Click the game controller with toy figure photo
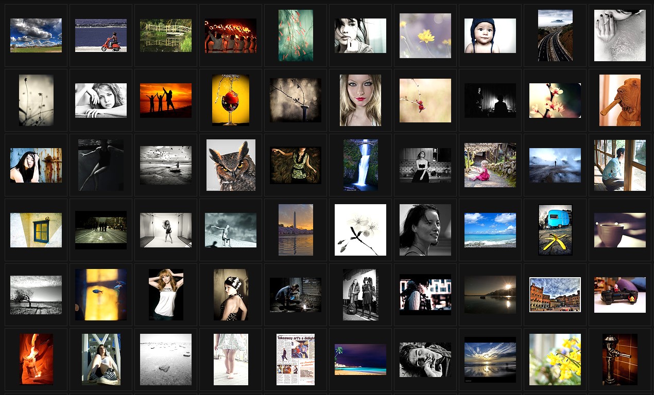The width and height of the screenshot is (654, 395). coord(619,295)
